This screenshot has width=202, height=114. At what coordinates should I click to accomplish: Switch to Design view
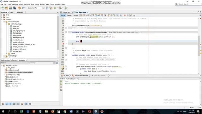click(x=69, y=15)
